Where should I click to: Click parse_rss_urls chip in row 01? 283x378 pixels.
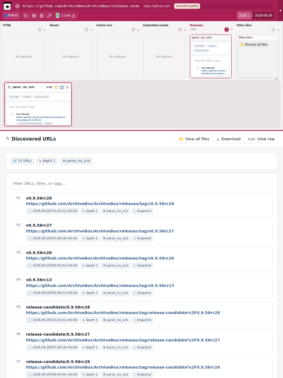pos(116,211)
